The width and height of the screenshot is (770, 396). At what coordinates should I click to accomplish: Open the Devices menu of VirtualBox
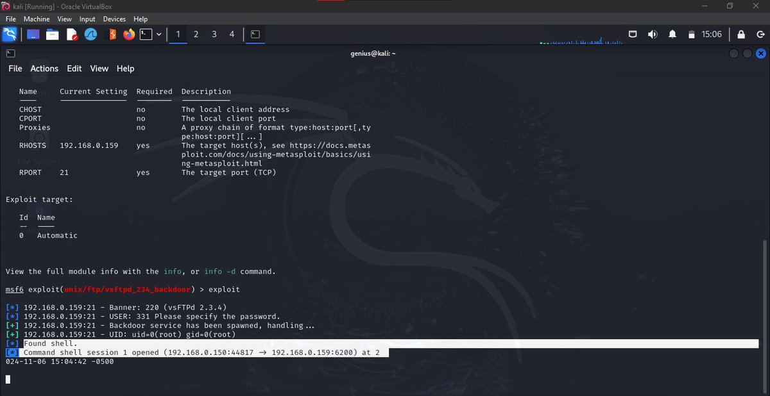click(114, 19)
